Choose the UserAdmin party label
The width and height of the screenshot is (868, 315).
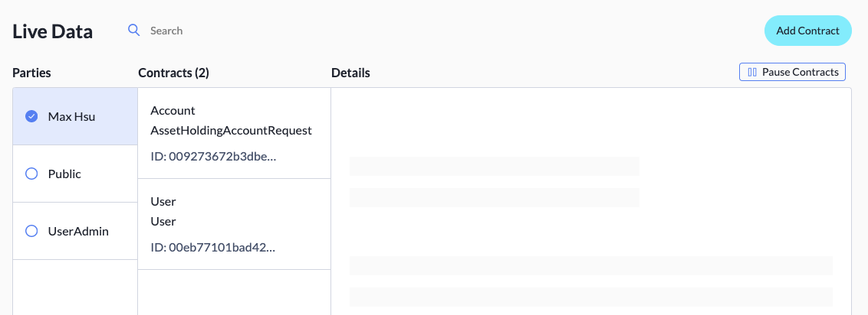tap(78, 231)
